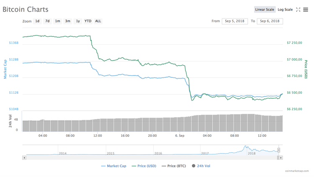Open coinmarketcap.com credit link
314x177 pixels.
coord(297,171)
